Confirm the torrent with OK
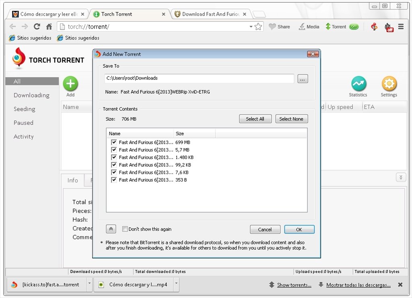The height and width of the screenshot is (298, 412). click(x=299, y=230)
